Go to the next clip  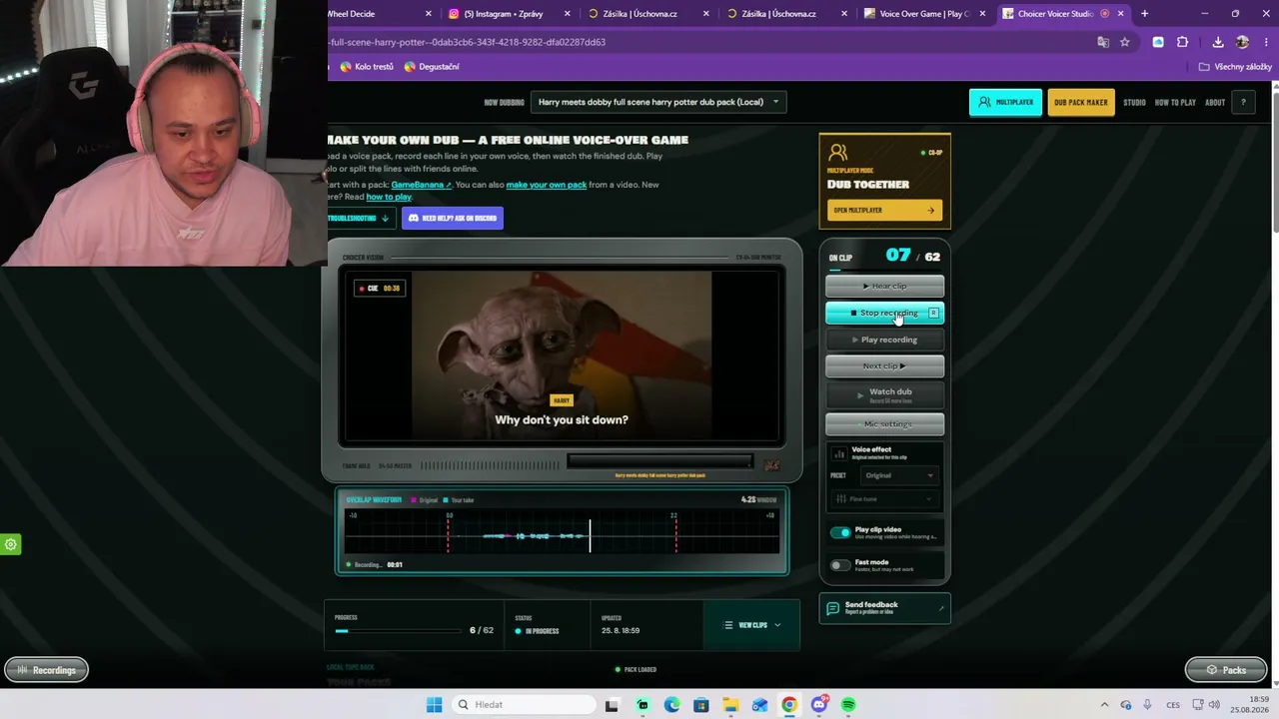coord(884,365)
